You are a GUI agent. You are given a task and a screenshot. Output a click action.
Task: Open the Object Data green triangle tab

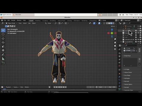click(x=120, y=89)
